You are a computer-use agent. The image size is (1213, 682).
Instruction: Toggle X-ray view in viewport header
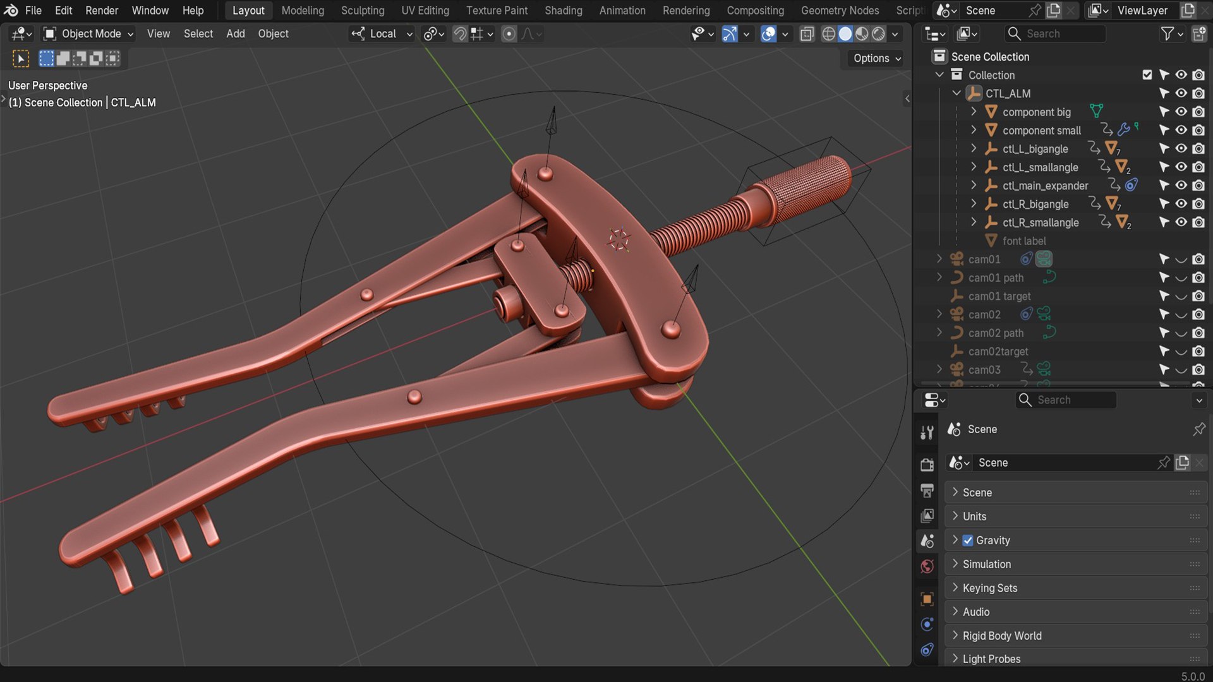click(807, 34)
